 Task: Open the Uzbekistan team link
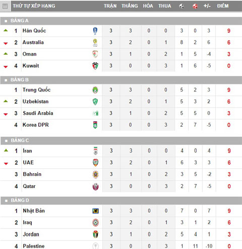pyautogui.click(x=36, y=102)
